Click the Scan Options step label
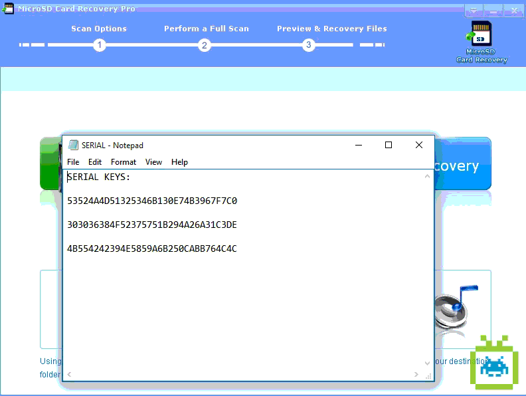This screenshot has height=396, width=526. click(99, 29)
